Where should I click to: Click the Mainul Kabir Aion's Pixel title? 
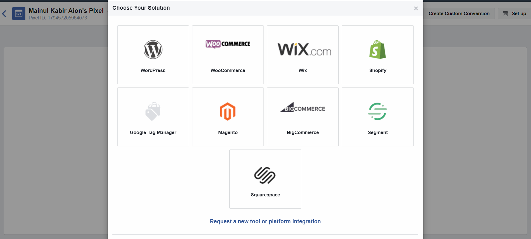click(x=66, y=11)
